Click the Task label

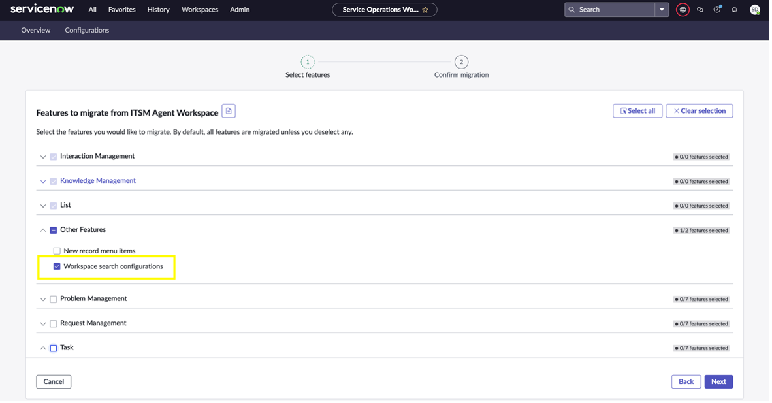tap(67, 348)
